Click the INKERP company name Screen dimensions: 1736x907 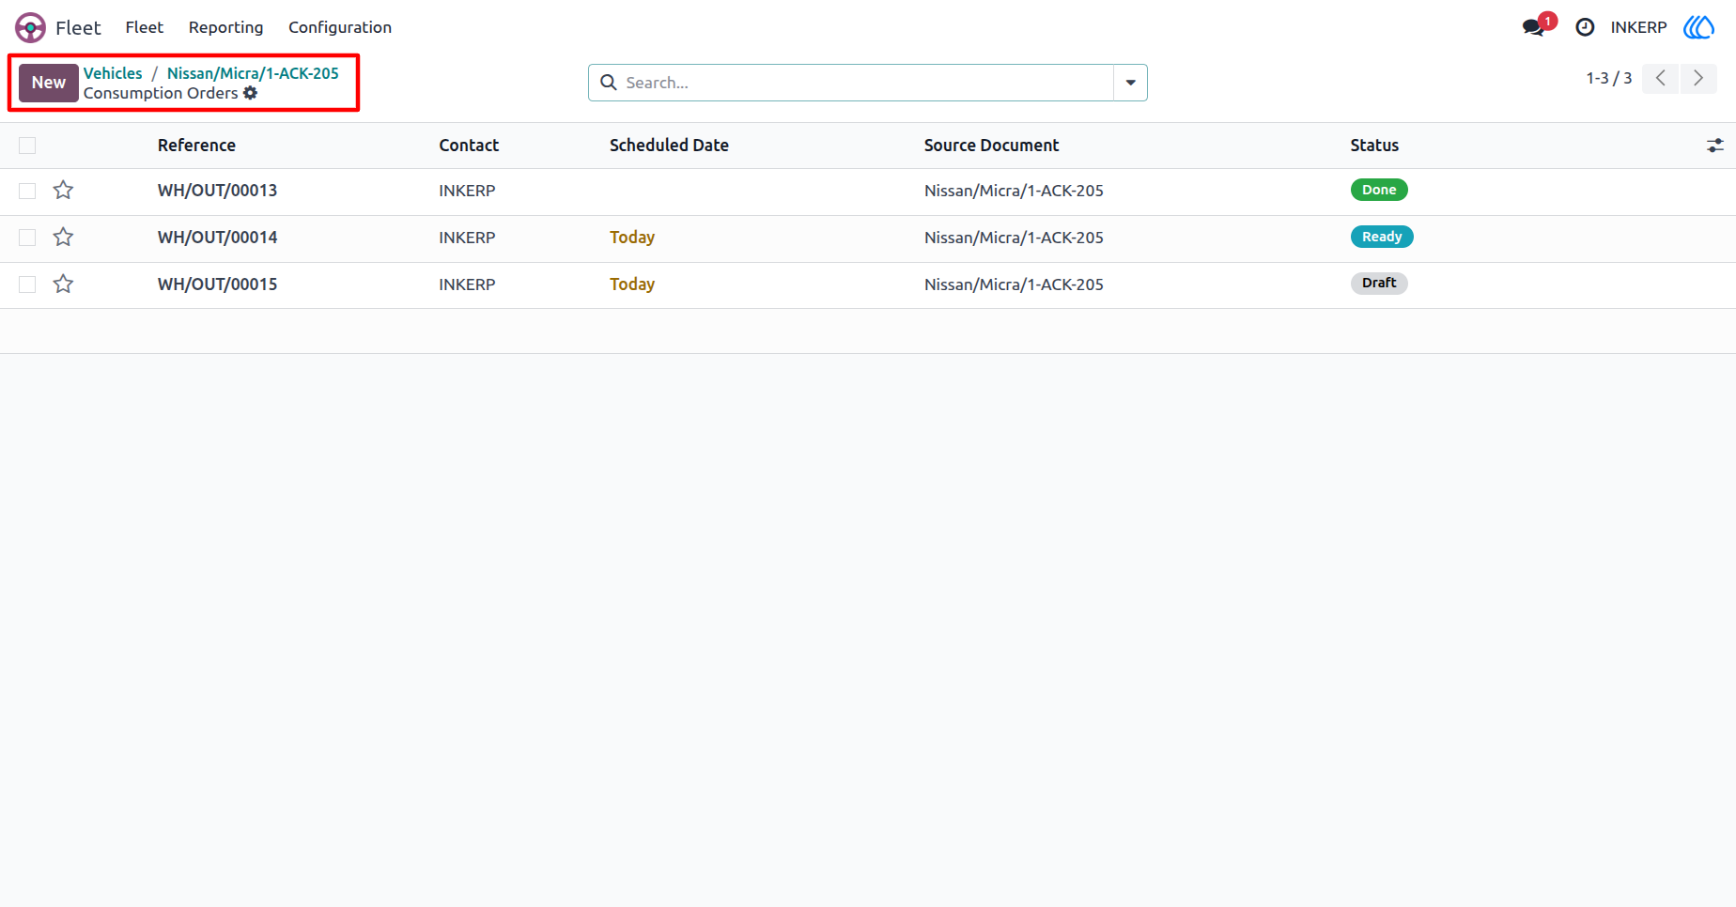coord(1638,27)
